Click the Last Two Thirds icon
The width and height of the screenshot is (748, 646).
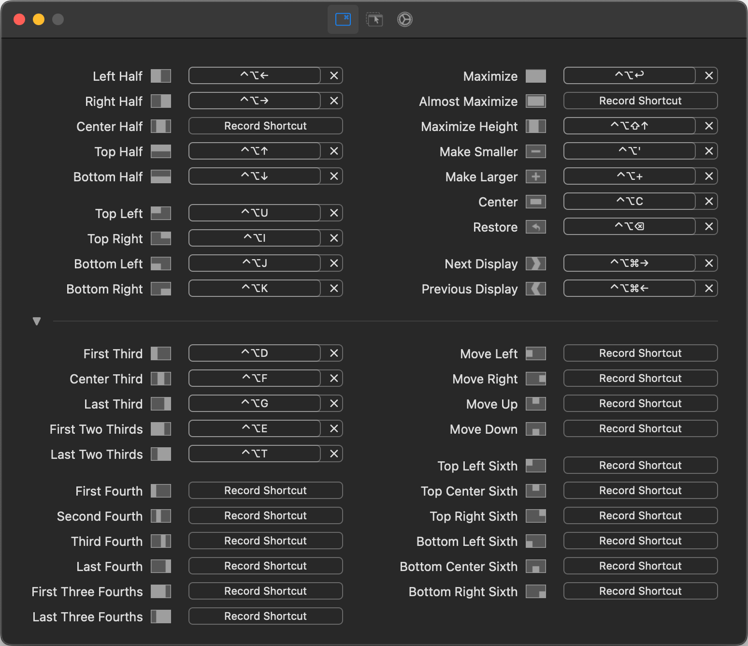coord(161,454)
